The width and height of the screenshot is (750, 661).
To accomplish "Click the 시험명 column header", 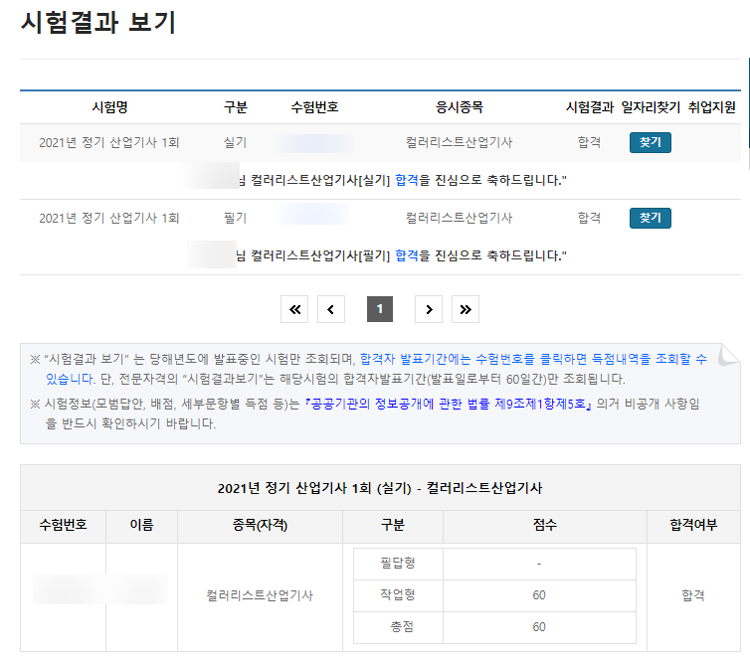I will pos(110,107).
